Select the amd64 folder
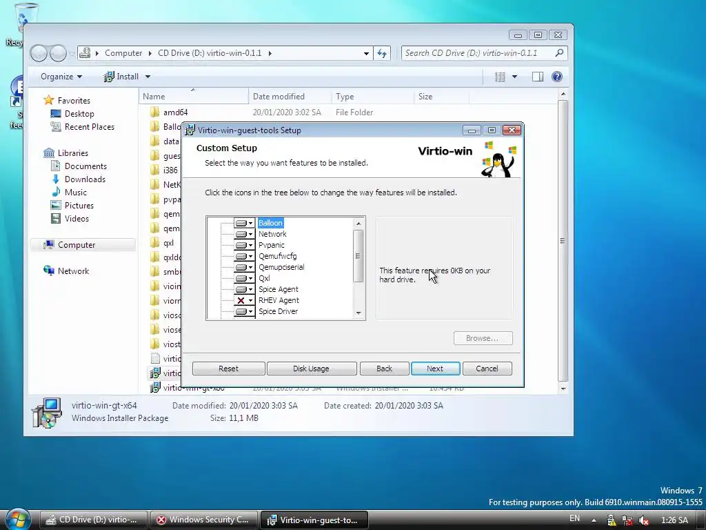Image resolution: width=706 pixels, height=530 pixels. click(x=175, y=112)
